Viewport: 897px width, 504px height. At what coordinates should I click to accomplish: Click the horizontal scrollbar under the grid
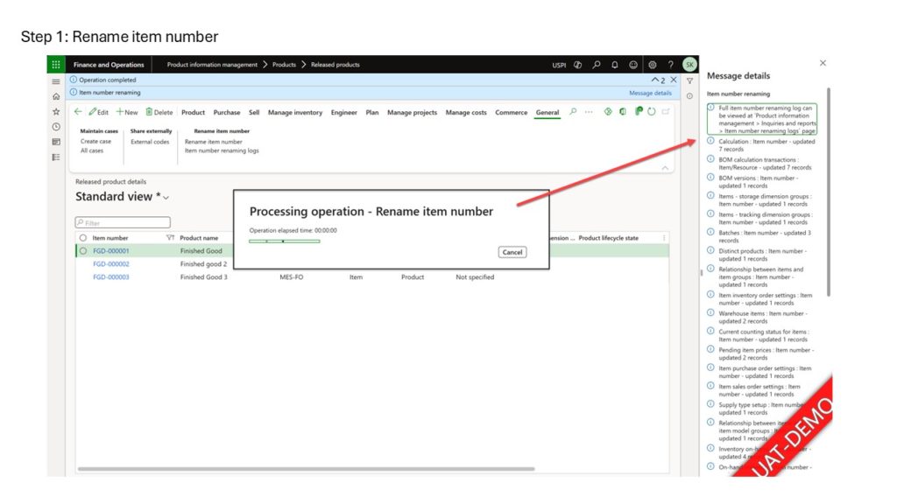pyautogui.click(x=306, y=469)
